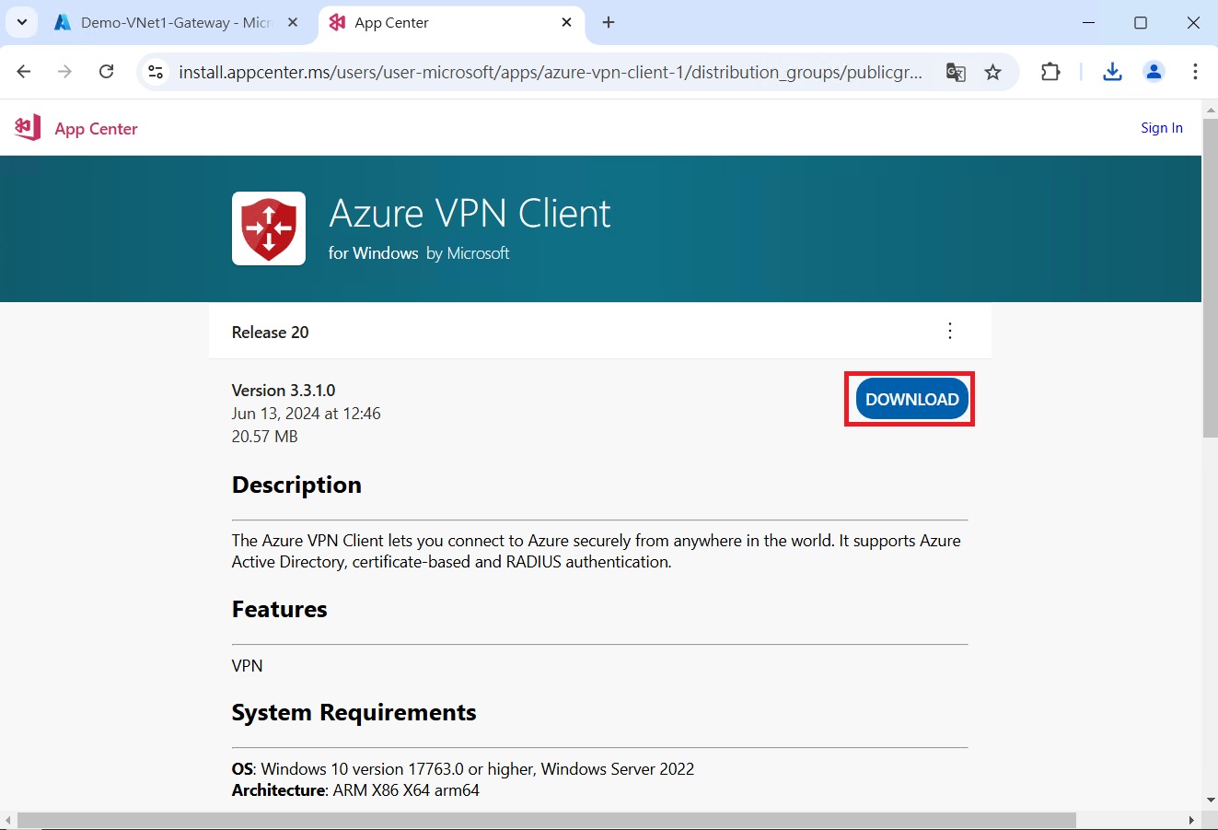Click the App Center logo icon

click(x=28, y=128)
